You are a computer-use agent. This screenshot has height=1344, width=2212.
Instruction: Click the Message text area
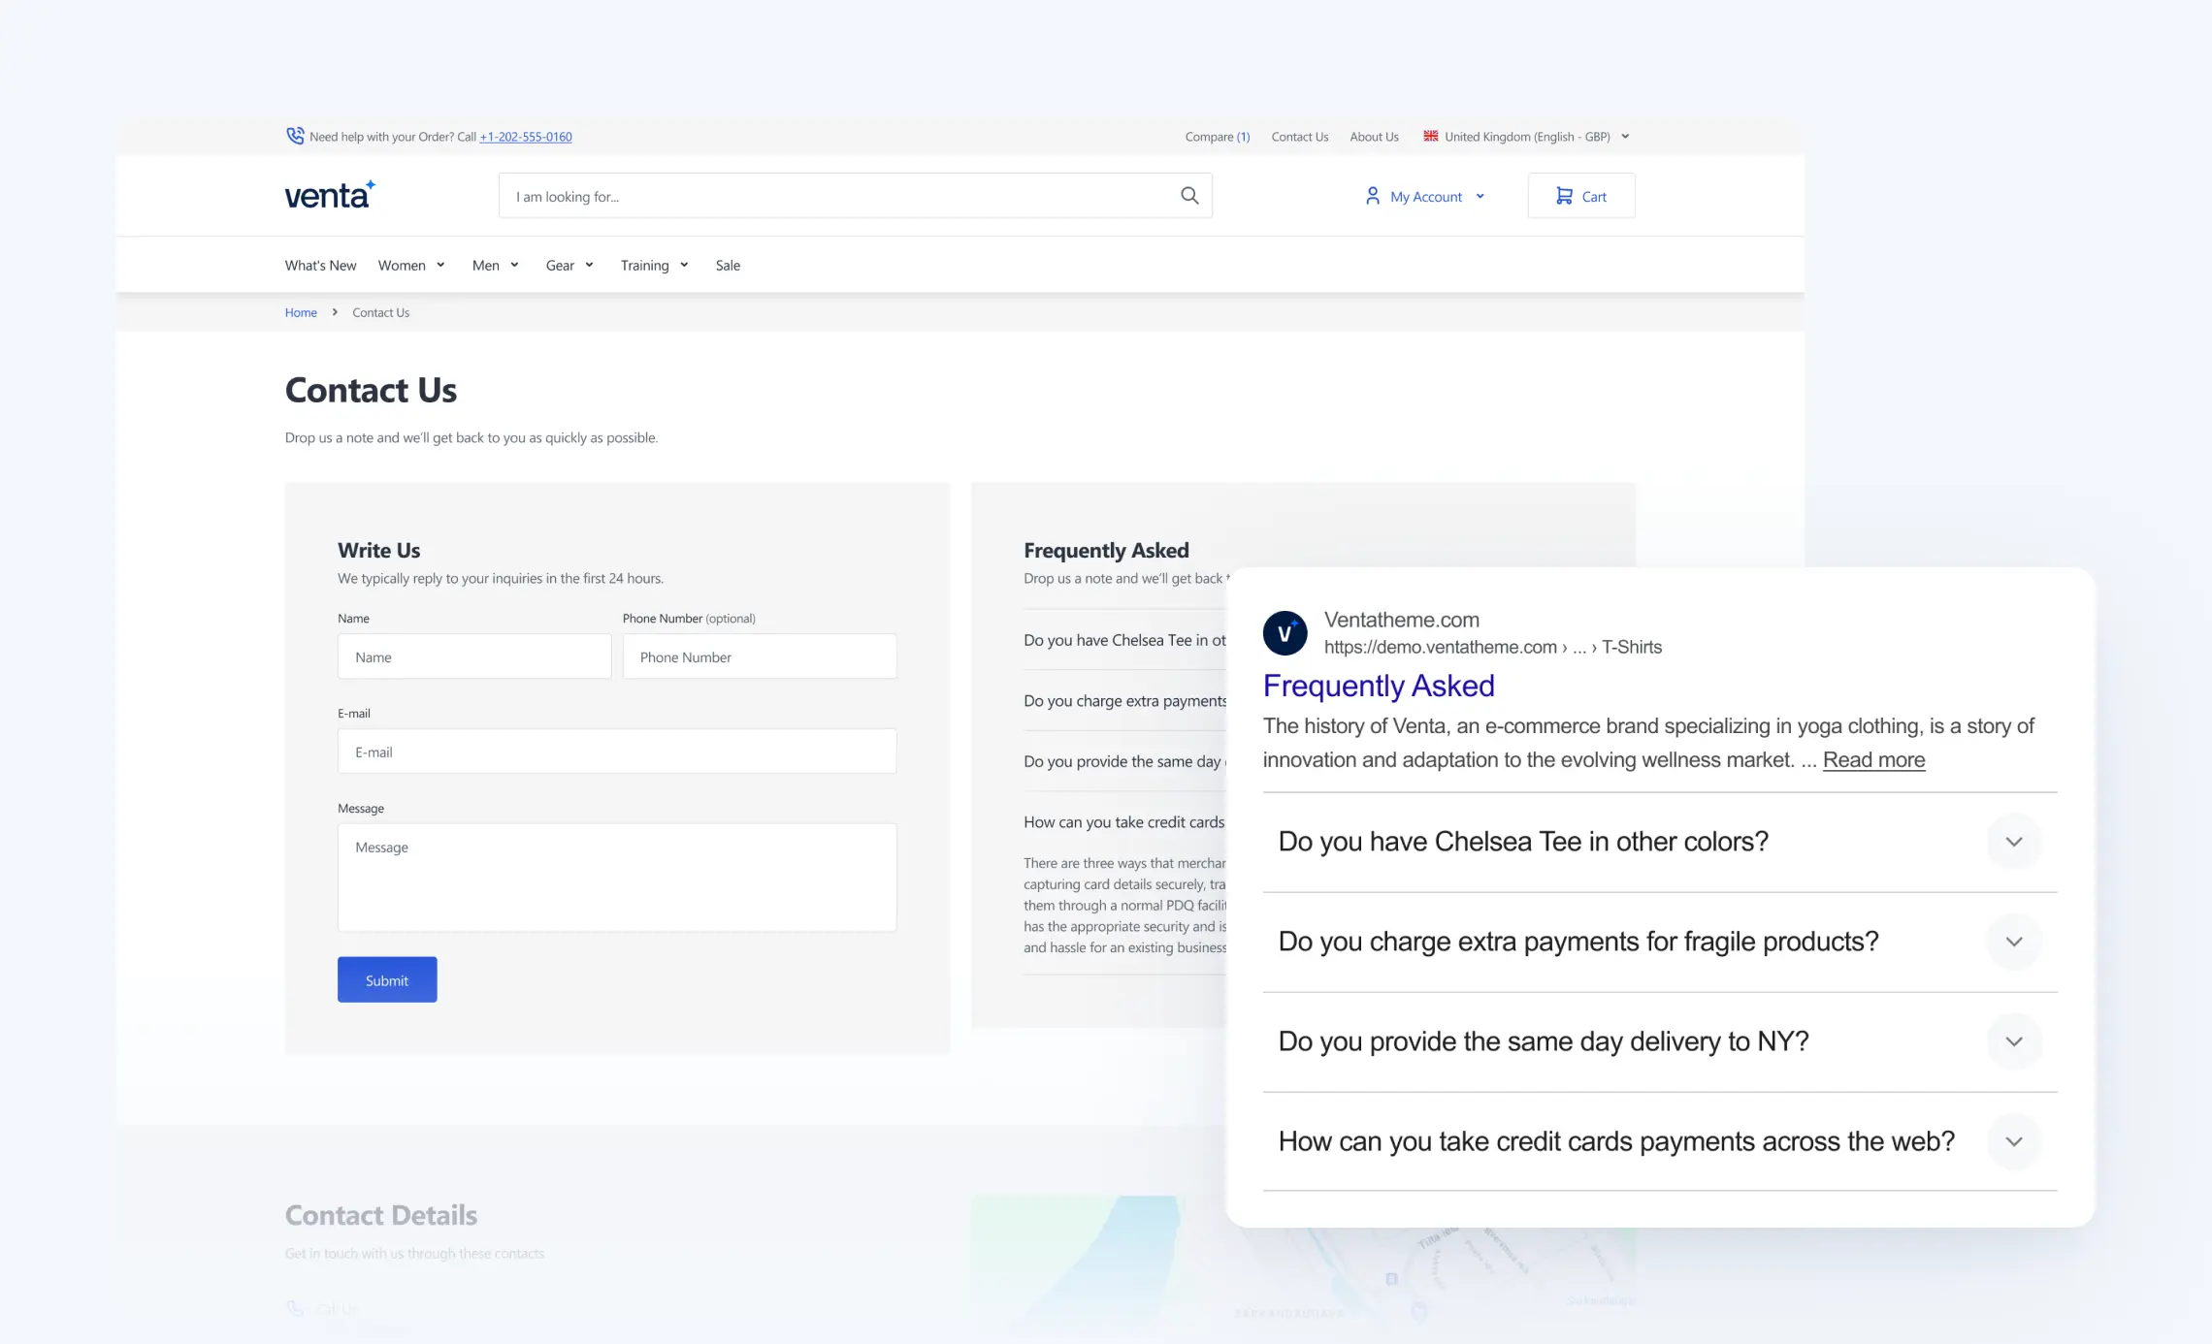click(617, 877)
